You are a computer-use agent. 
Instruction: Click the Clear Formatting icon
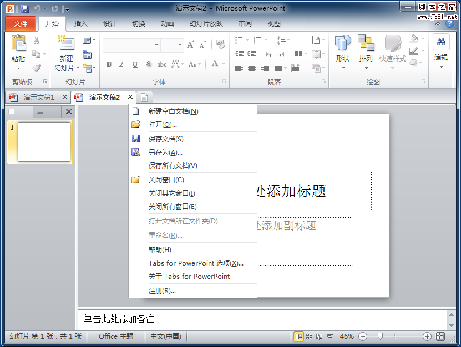[x=221, y=44]
